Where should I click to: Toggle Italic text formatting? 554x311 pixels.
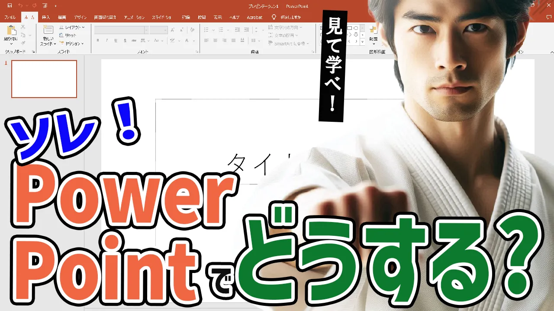(107, 41)
